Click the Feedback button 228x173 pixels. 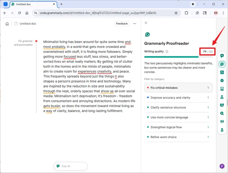pyautogui.click(x=122, y=24)
